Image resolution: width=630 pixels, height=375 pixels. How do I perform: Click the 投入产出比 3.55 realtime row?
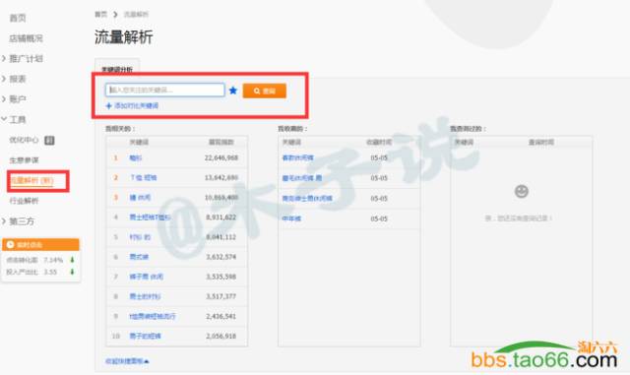tap(40, 272)
